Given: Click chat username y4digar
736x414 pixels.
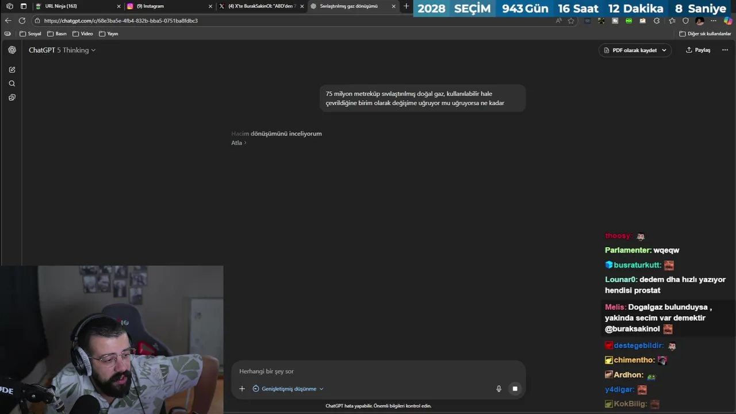Looking at the screenshot, I should [619, 389].
